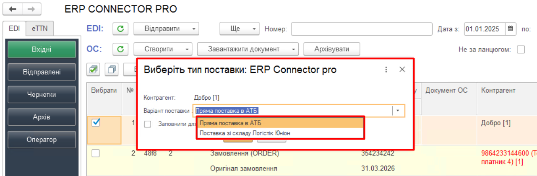Toggle the 'Варіант поставки' dropdown arrow
The image size is (537, 176).
[x=398, y=111]
